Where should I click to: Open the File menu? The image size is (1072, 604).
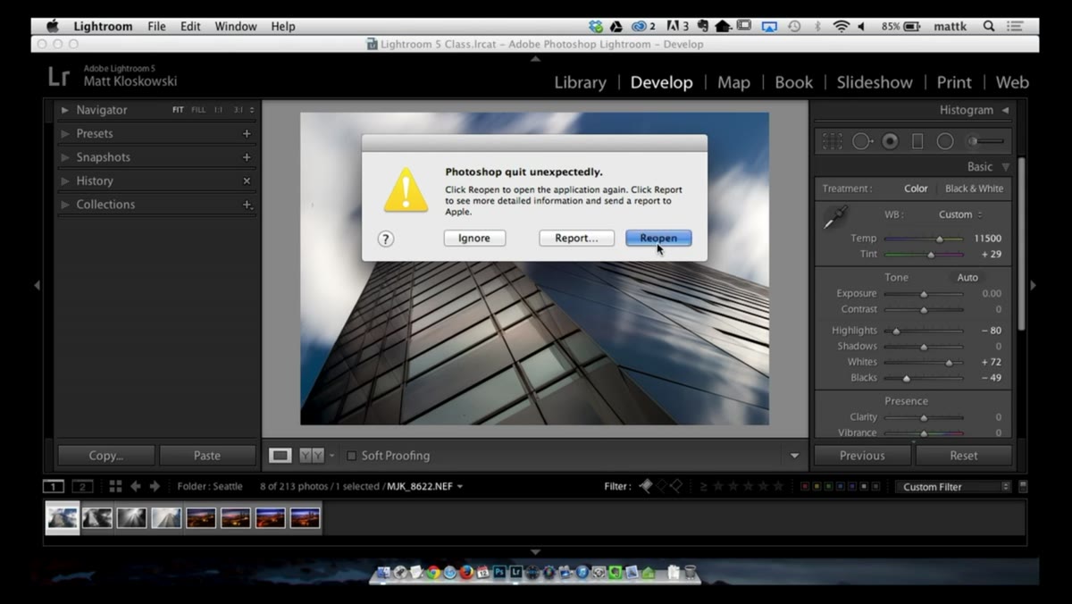pyautogui.click(x=156, y=27)
